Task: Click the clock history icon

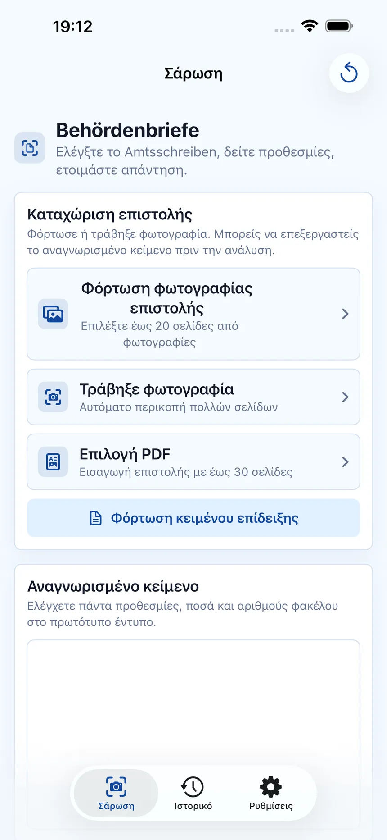Action: click(193, 787)
